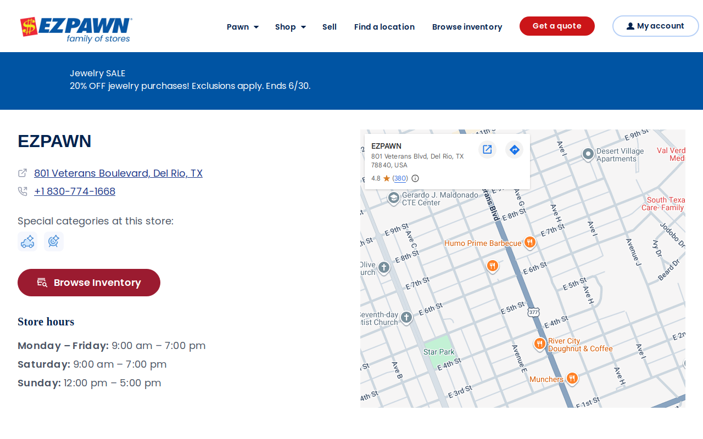703x439 pixels.
Task: Select the Gerardo J. Maldonado CTE Center marker
Action: click(x=394, y=198)
